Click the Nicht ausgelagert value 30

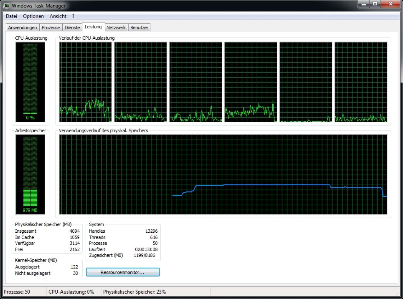click(x=75, y=273)
